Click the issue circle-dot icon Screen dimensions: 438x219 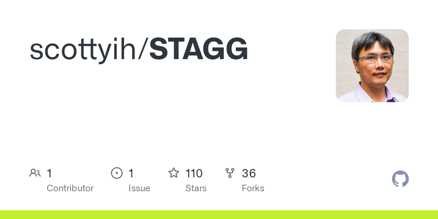point(117,173)
